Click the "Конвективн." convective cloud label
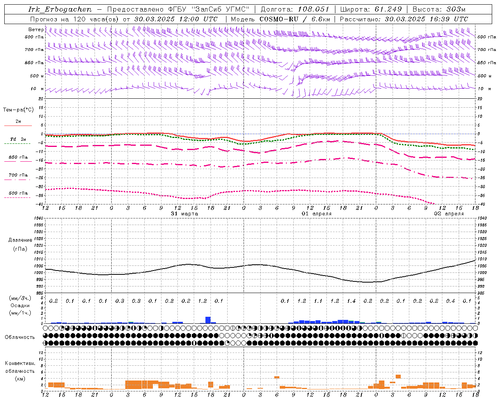 tap(20, 363)
